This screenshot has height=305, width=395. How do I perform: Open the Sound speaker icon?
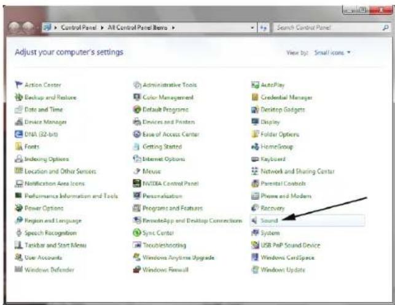point(255,221)
